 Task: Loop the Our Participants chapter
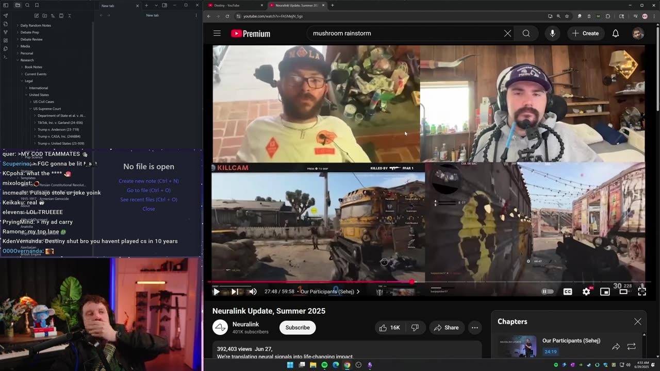pos(632,347)
